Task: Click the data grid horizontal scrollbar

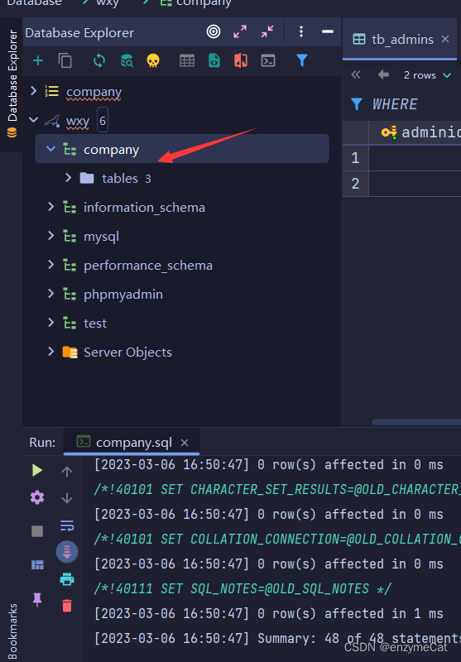Action: point(415,422)
